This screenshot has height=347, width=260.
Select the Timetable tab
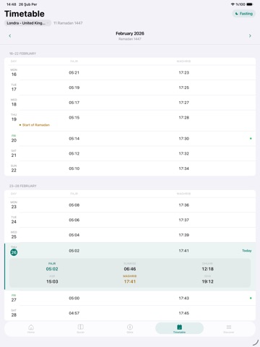[x=179, y=328]
